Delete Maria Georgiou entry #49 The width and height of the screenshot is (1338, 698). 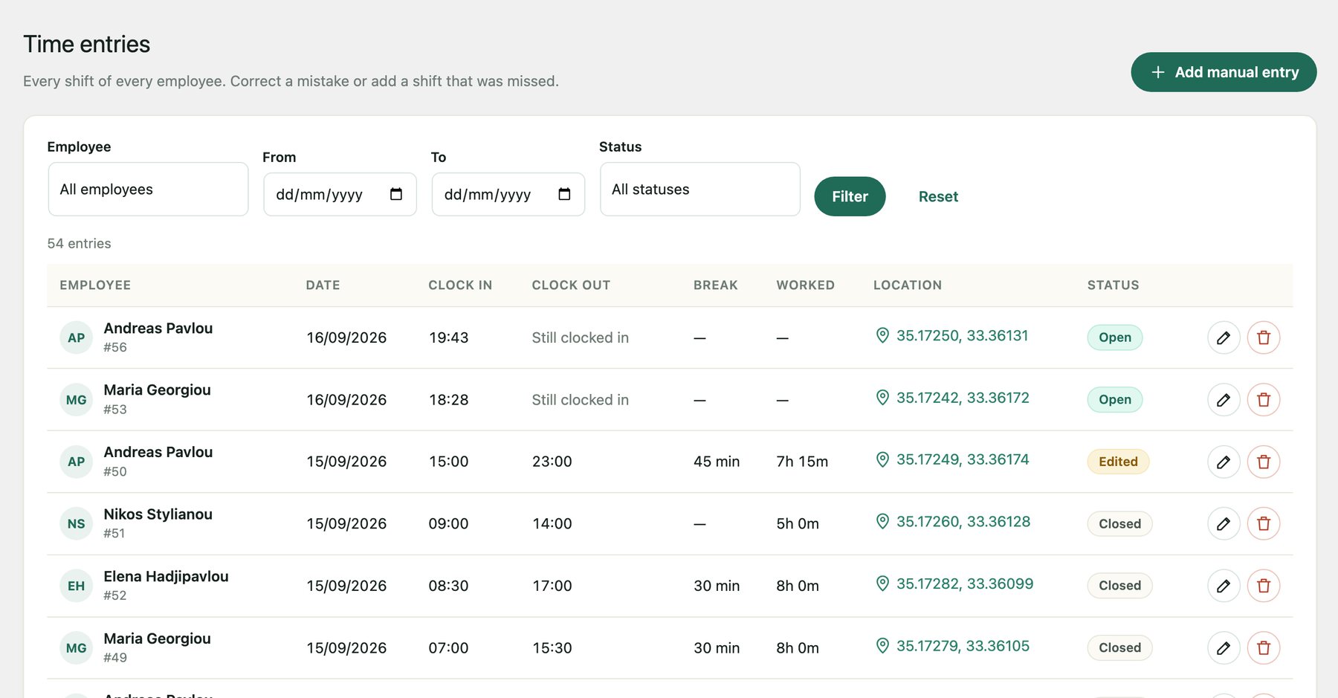(1264, 648)
